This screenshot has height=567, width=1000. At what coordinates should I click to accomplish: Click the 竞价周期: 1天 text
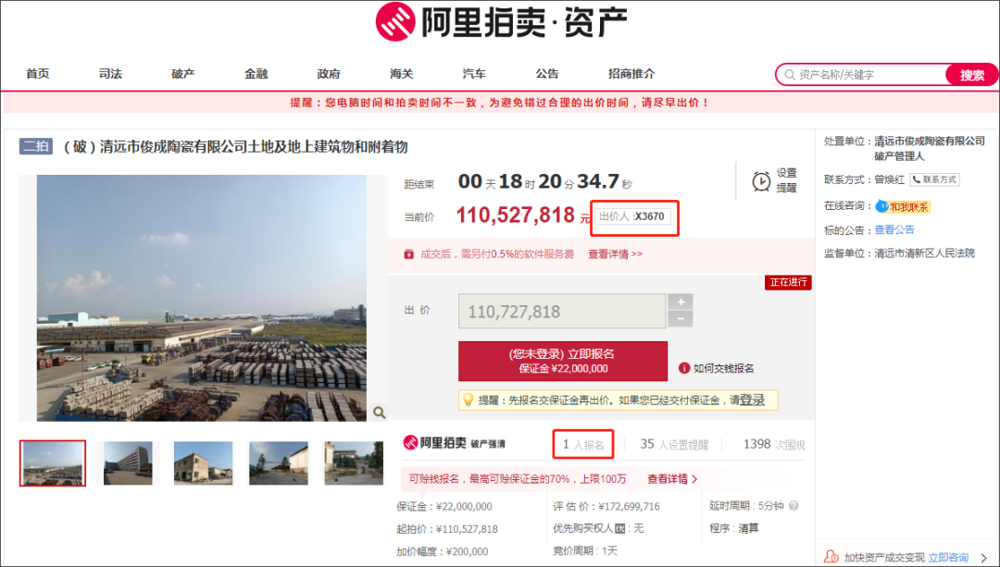pyautogui.click(x=585, y=551)
